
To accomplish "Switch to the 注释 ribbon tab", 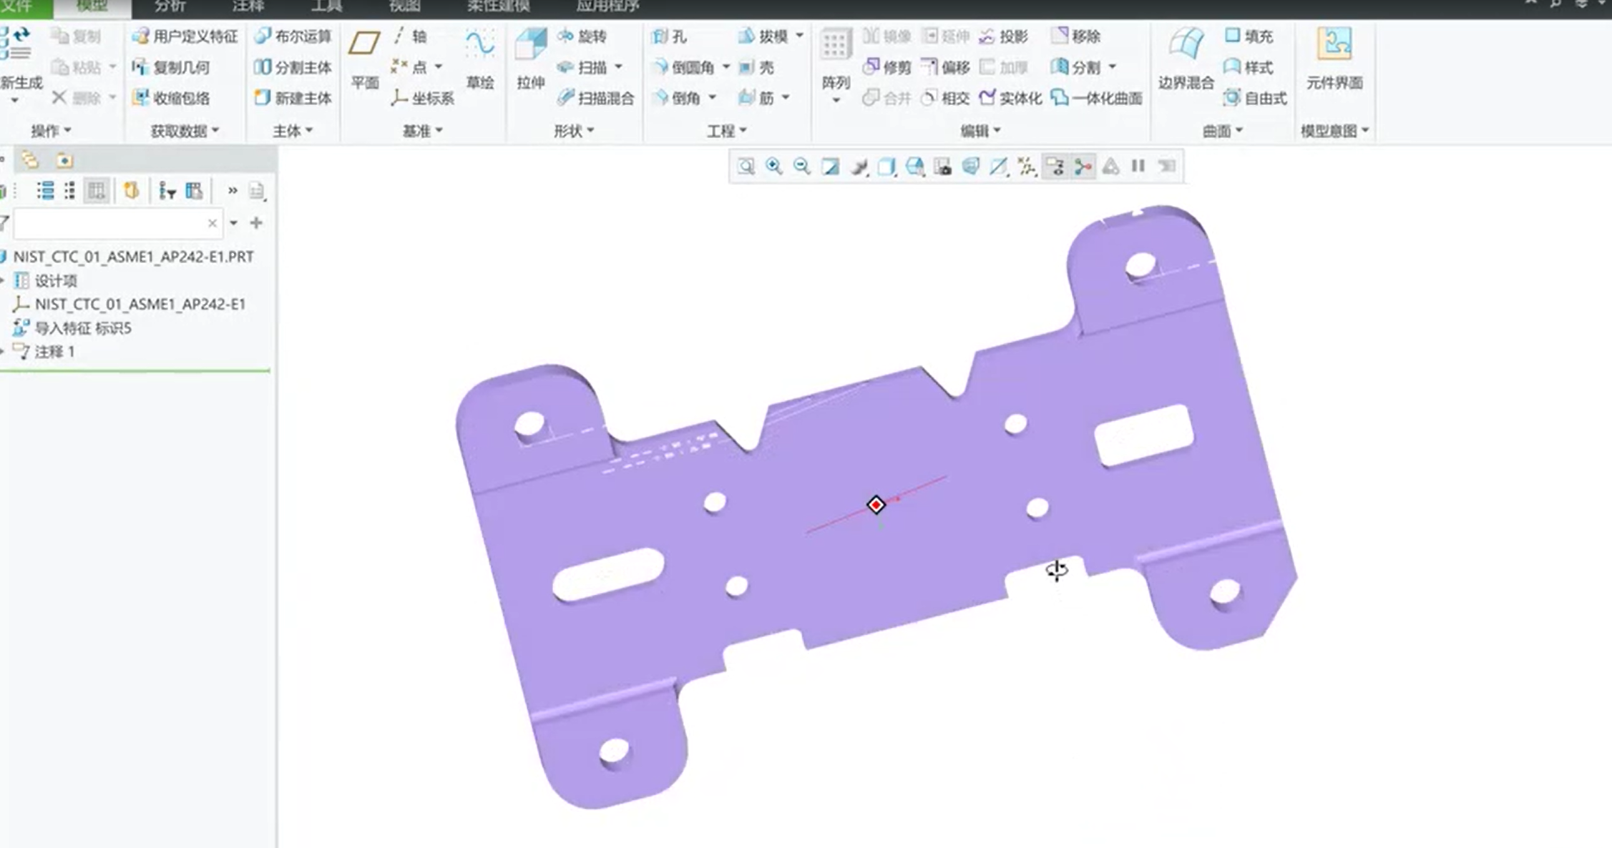I will coord(248,6).
